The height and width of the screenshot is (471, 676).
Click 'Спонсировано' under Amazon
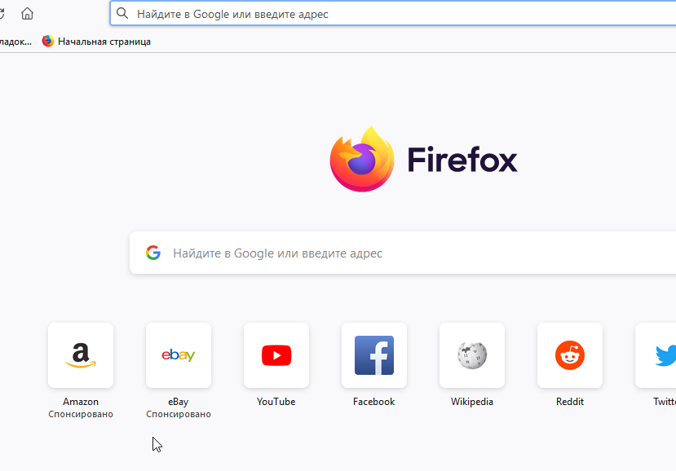(x=81, y=414)
